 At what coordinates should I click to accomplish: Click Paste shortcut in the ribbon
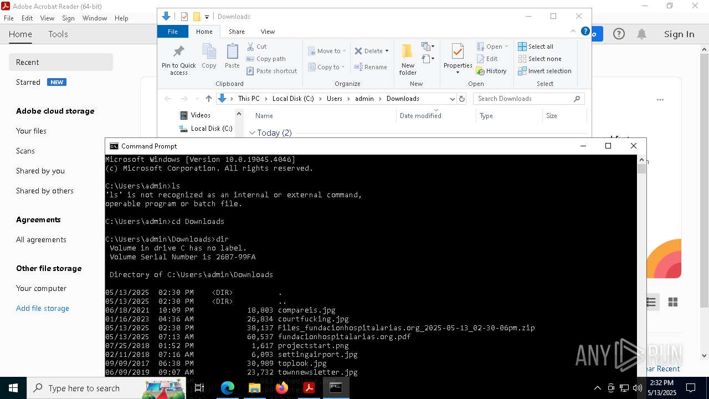pos(272,71)
